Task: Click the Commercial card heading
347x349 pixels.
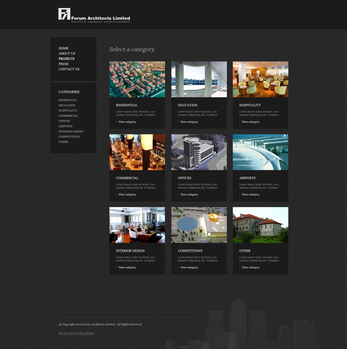Action: pyautogui.click(x=127, y=178)
